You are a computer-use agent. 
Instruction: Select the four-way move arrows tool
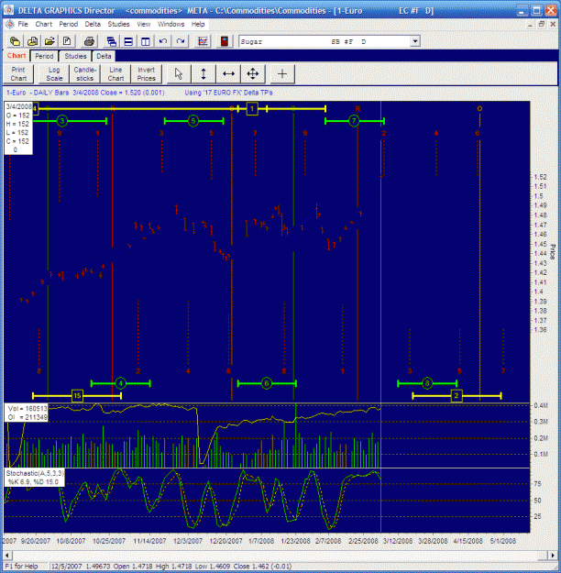[252, 74]
